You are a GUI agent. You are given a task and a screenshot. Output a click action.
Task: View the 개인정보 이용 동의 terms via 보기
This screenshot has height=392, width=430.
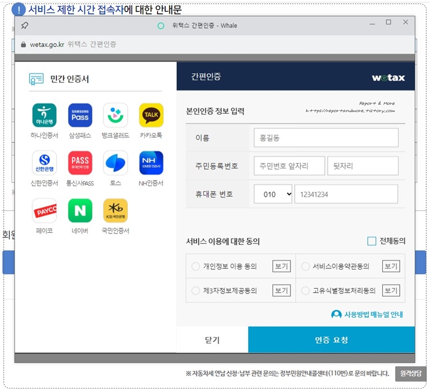tap(282, 266)
